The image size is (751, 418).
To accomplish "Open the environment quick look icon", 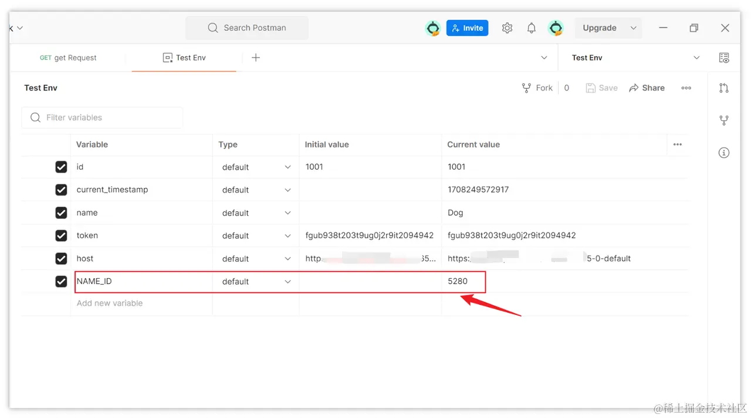I will click(x=724, y=58).
